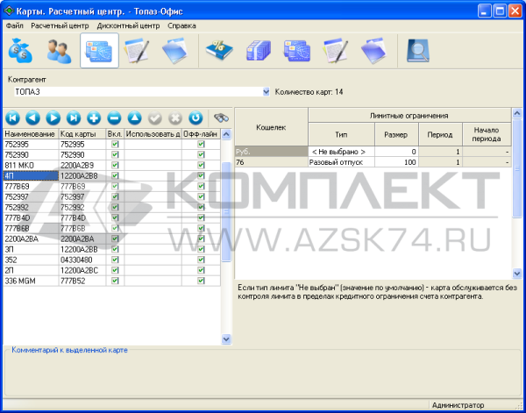Jump to the last card record
526x413 pixels.
coord(74,117)
